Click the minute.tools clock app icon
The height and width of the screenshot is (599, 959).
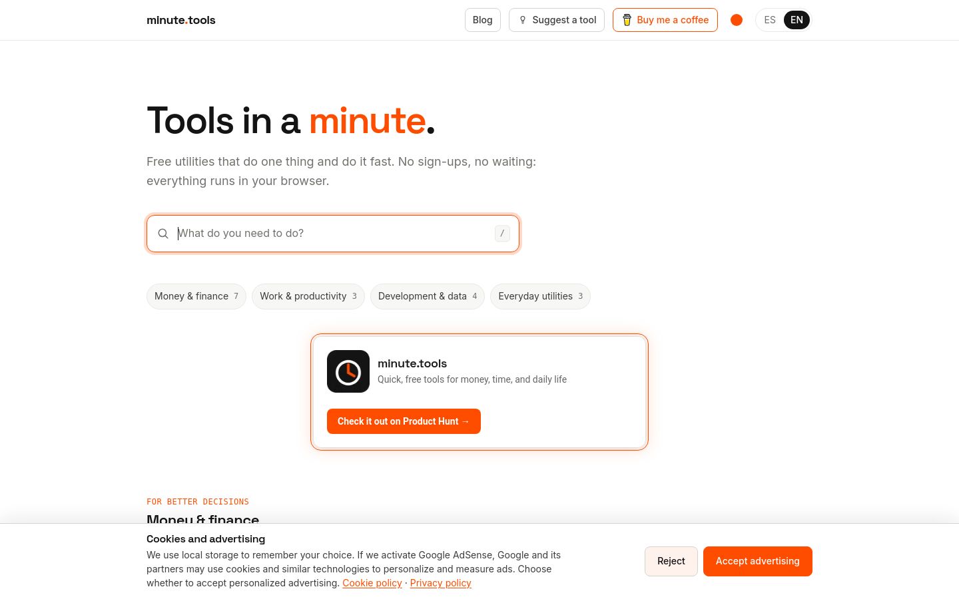point(348,371)
